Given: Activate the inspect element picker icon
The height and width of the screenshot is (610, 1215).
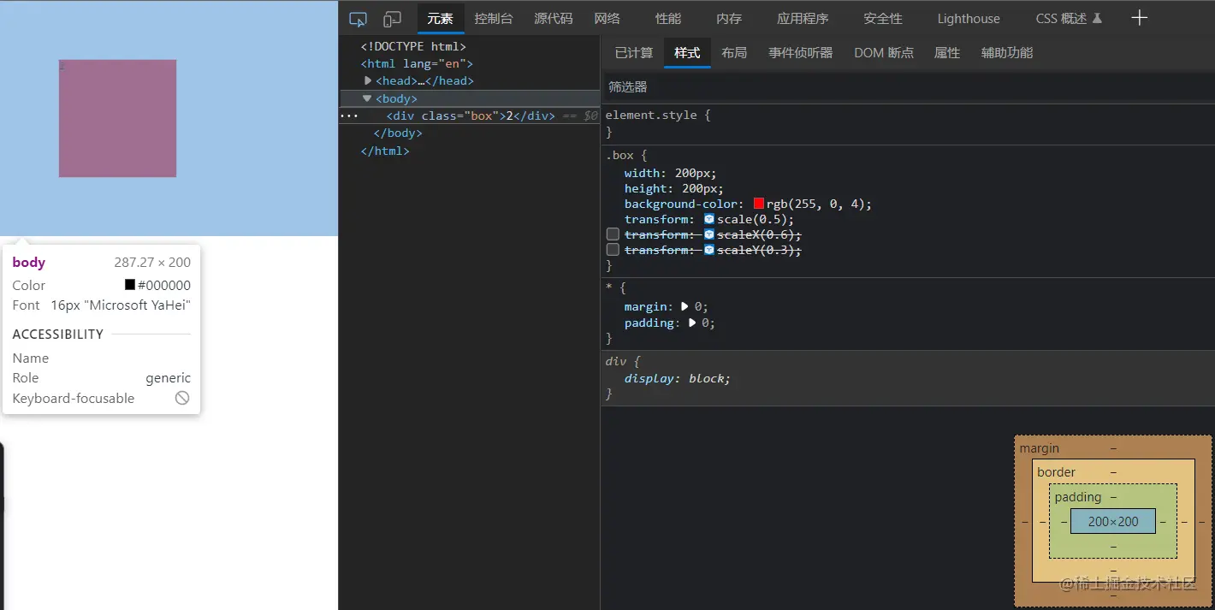Looking at the screenshot, I should 358,19.
